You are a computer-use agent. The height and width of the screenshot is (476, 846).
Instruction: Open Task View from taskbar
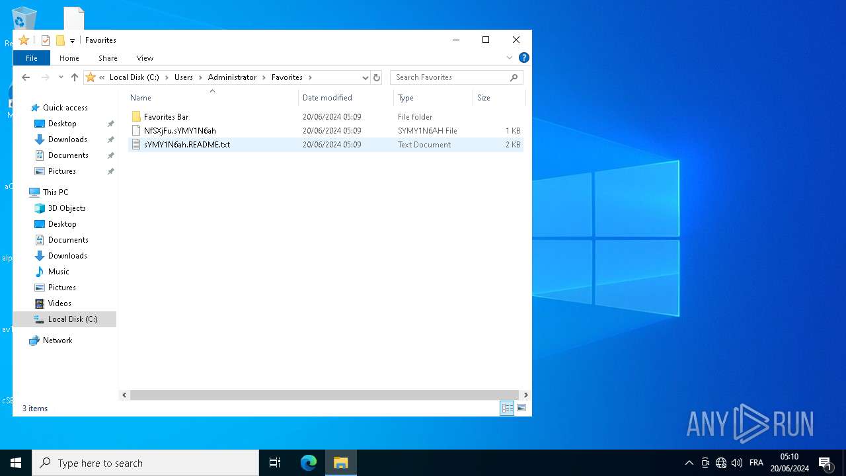275,463
